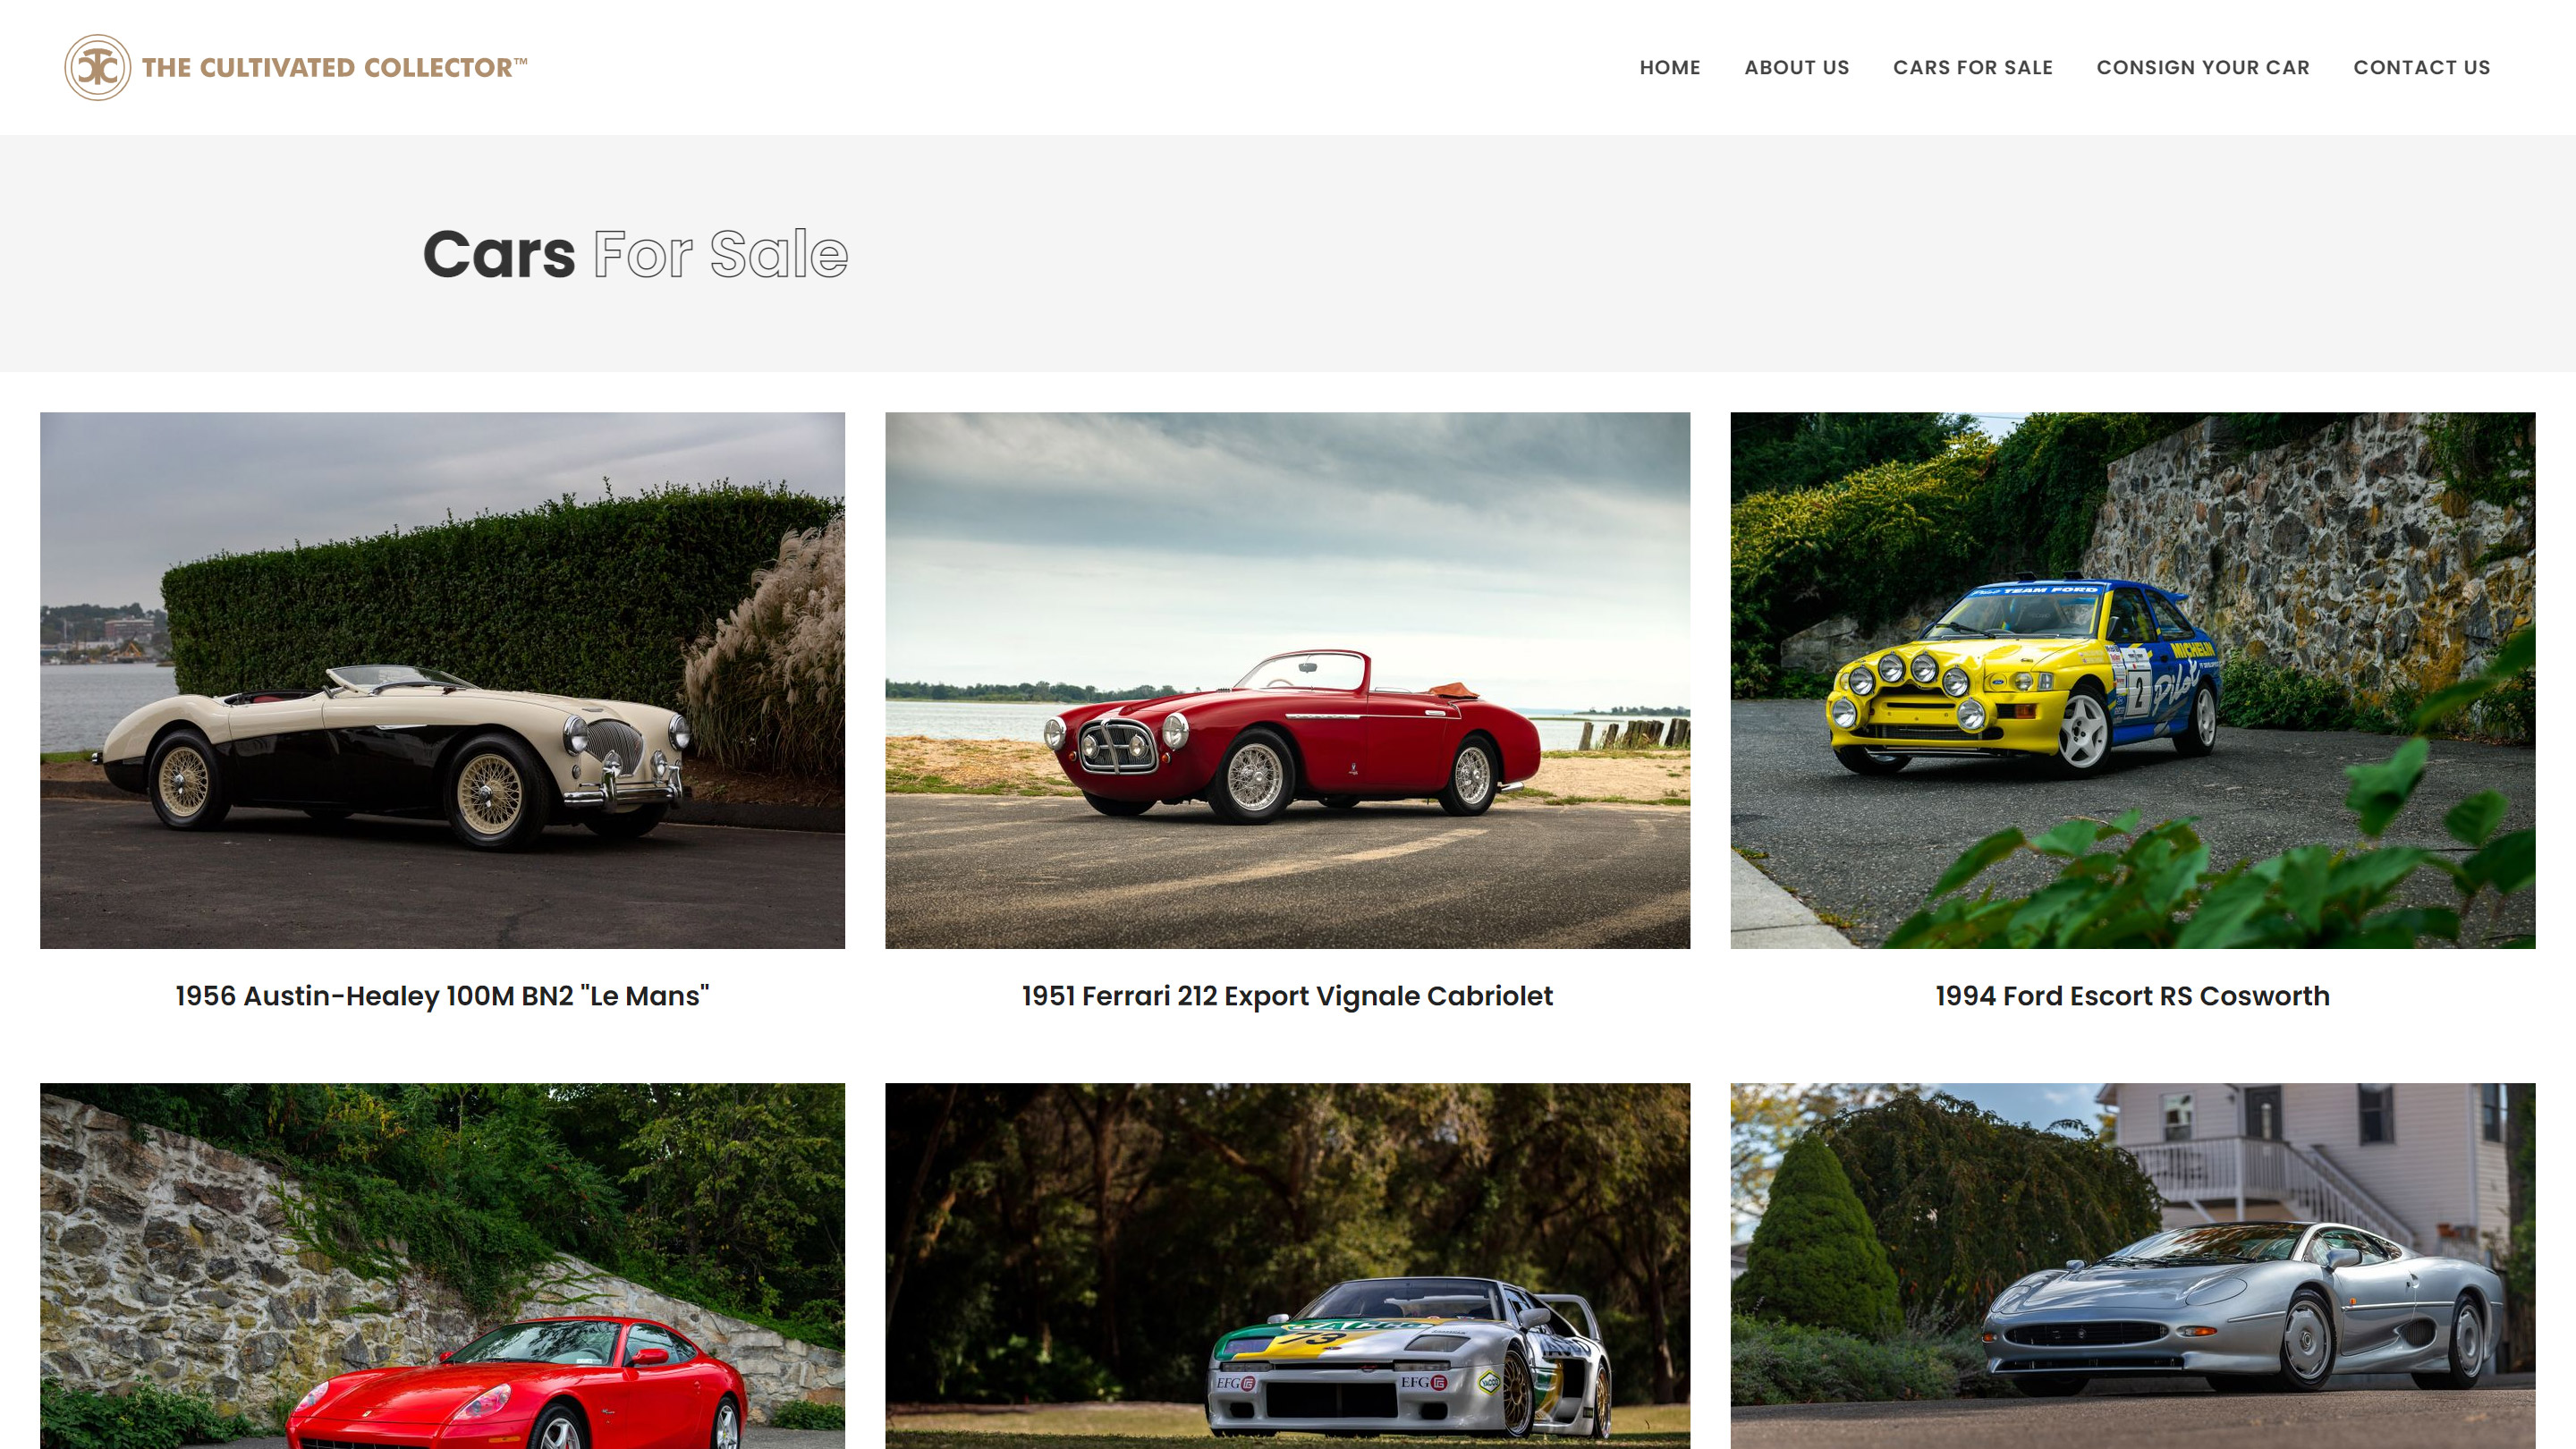Open Consign Your Car page
This screenshot has width=2576, height=1449.
click(2202, 67)
